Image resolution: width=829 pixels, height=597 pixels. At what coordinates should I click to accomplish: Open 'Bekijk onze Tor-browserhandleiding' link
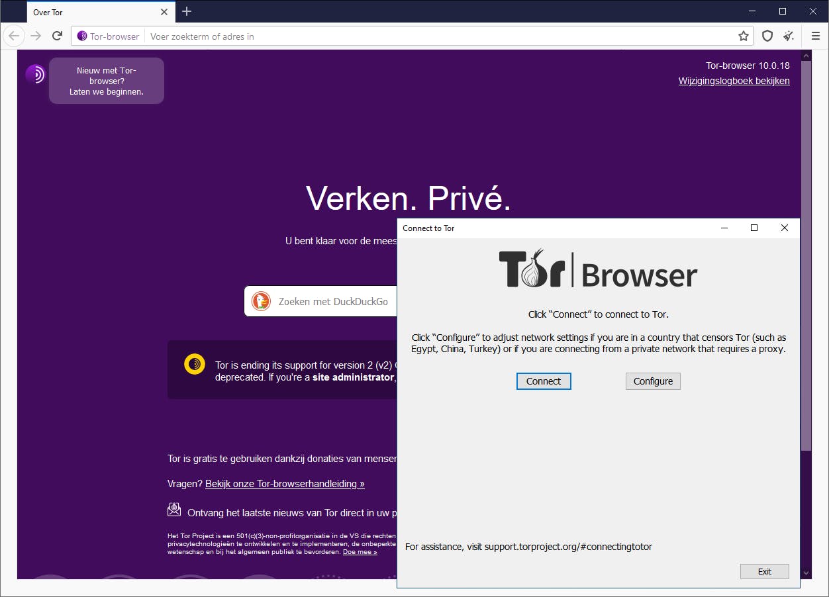coord(285,484)
